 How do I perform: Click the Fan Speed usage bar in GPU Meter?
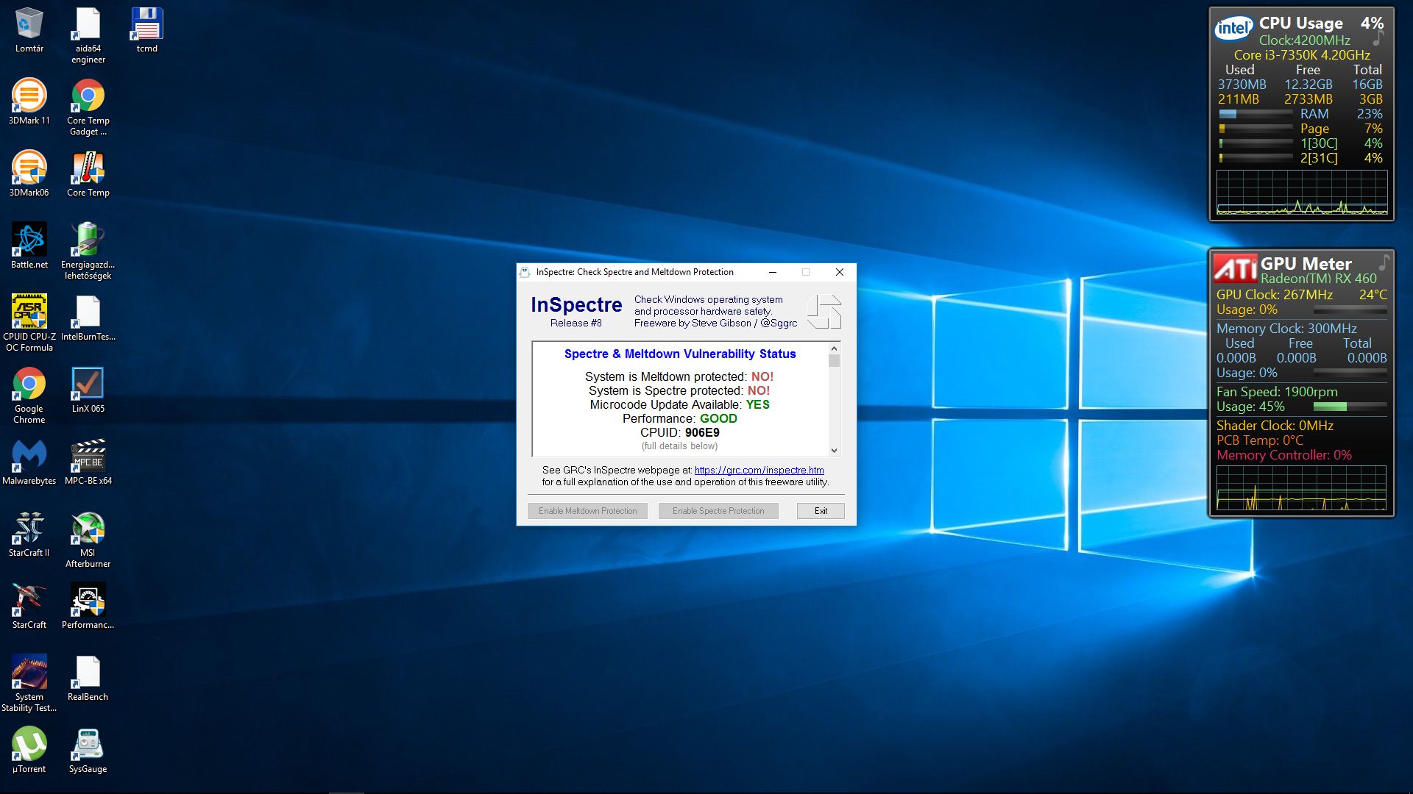tap(1350, 407)
